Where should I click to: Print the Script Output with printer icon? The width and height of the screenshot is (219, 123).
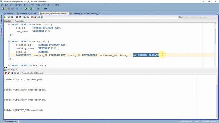15,73
